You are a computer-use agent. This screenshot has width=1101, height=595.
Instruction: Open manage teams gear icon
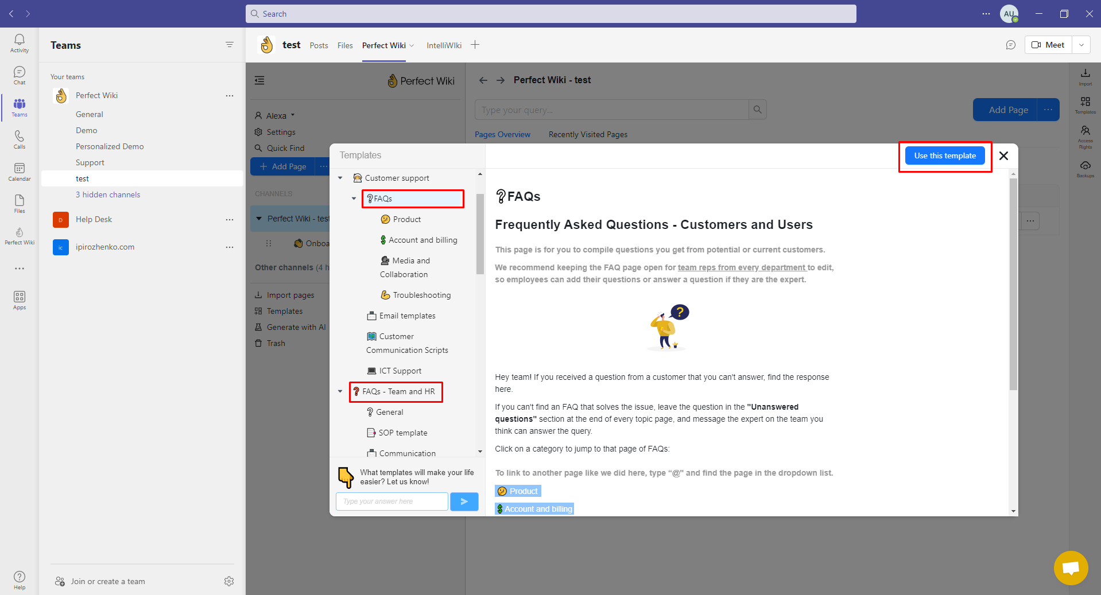point(229,581)
